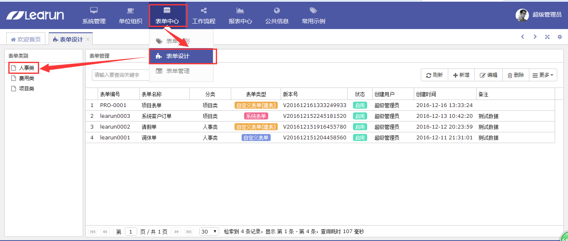The height and width of the screenshot is (241, 568).
Task: Select the PRO-0001 row cell
Action: (119, 105)
